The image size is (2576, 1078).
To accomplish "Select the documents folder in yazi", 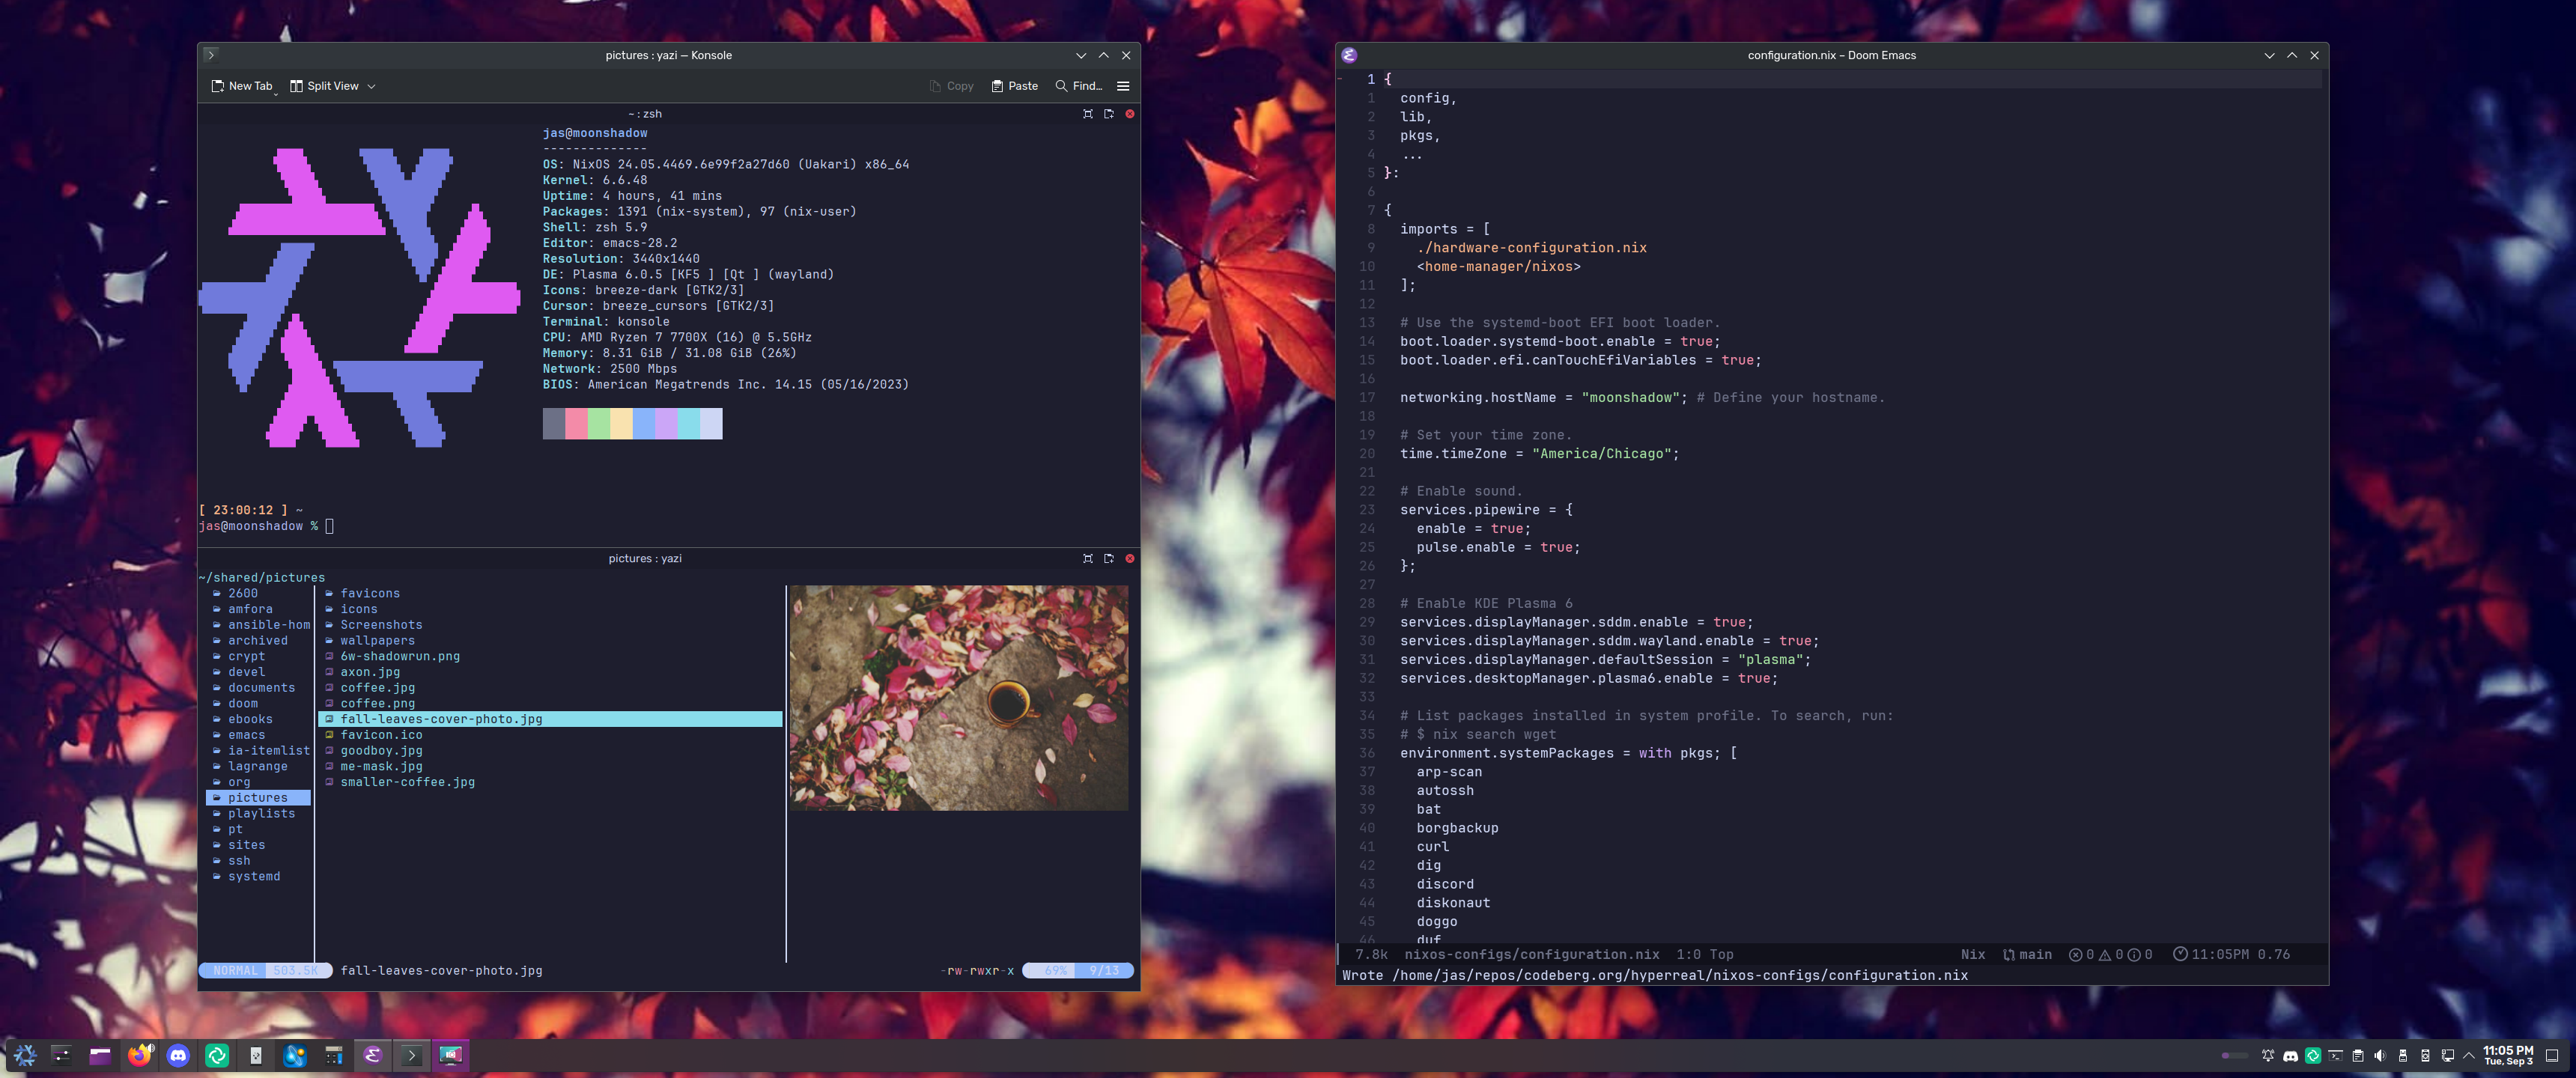I will (261, 688).
